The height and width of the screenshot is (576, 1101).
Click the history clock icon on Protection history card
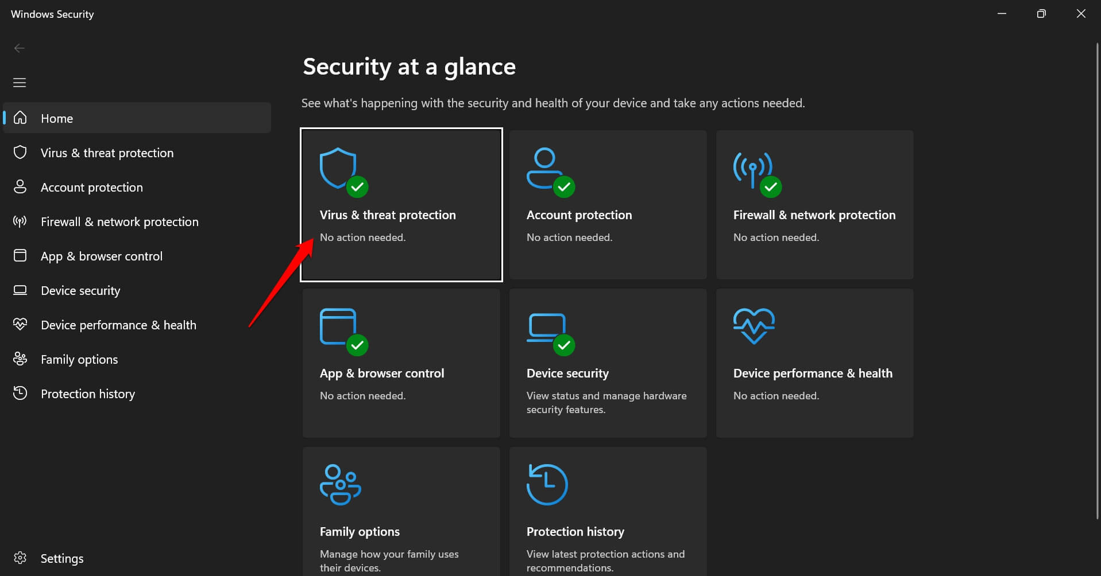[547, 485]
